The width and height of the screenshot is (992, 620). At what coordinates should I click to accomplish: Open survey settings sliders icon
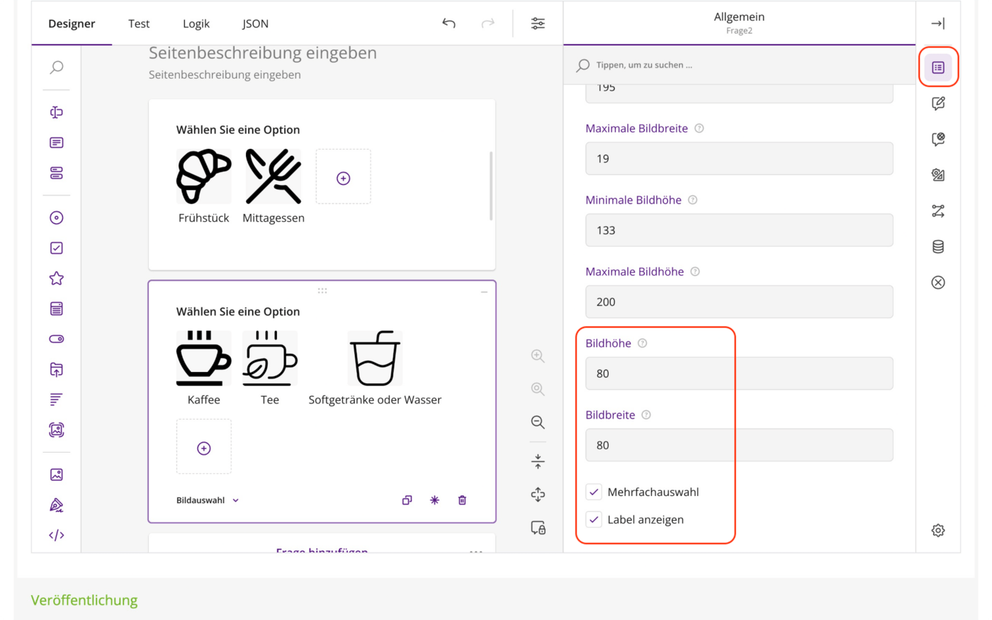coord(538,23)
